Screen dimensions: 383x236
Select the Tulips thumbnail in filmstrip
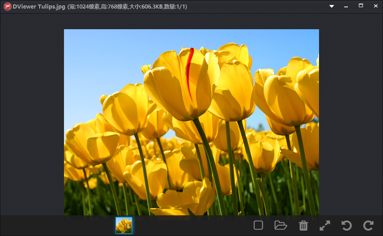(x=124, y=225)
